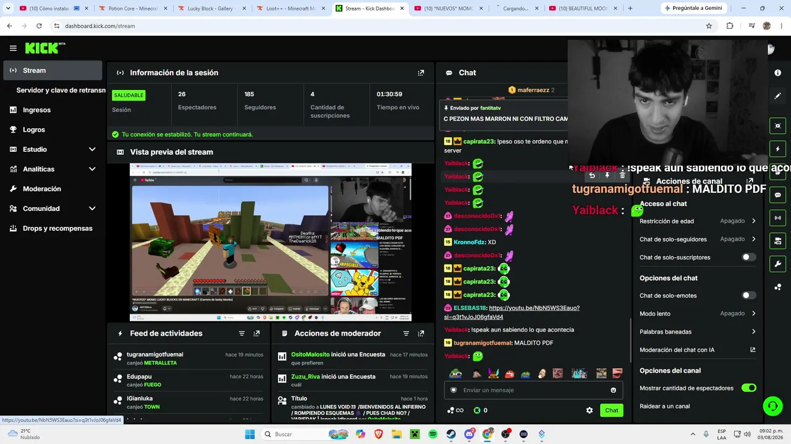Open Servidor y clave de retransmisión
This screenshot has width=791, height=444.
click(x=61, y=90)
